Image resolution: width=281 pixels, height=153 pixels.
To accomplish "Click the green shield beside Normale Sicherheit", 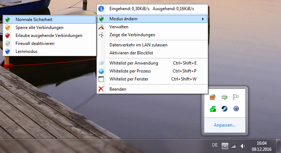I will [x=8, y=20].
